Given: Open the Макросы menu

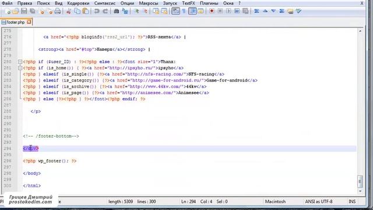Looking at the screenshot, I should 149,3.
